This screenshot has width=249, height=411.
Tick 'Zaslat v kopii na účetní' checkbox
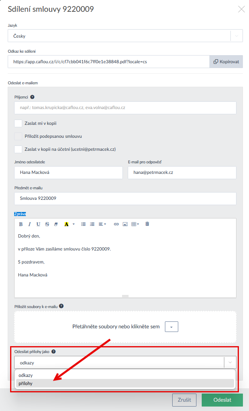tap(18, 149)
